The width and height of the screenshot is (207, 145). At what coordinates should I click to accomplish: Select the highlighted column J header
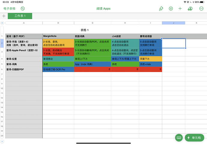[x=173, y=23]
